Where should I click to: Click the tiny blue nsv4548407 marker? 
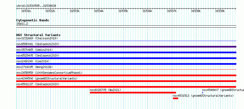pos(203,93)
